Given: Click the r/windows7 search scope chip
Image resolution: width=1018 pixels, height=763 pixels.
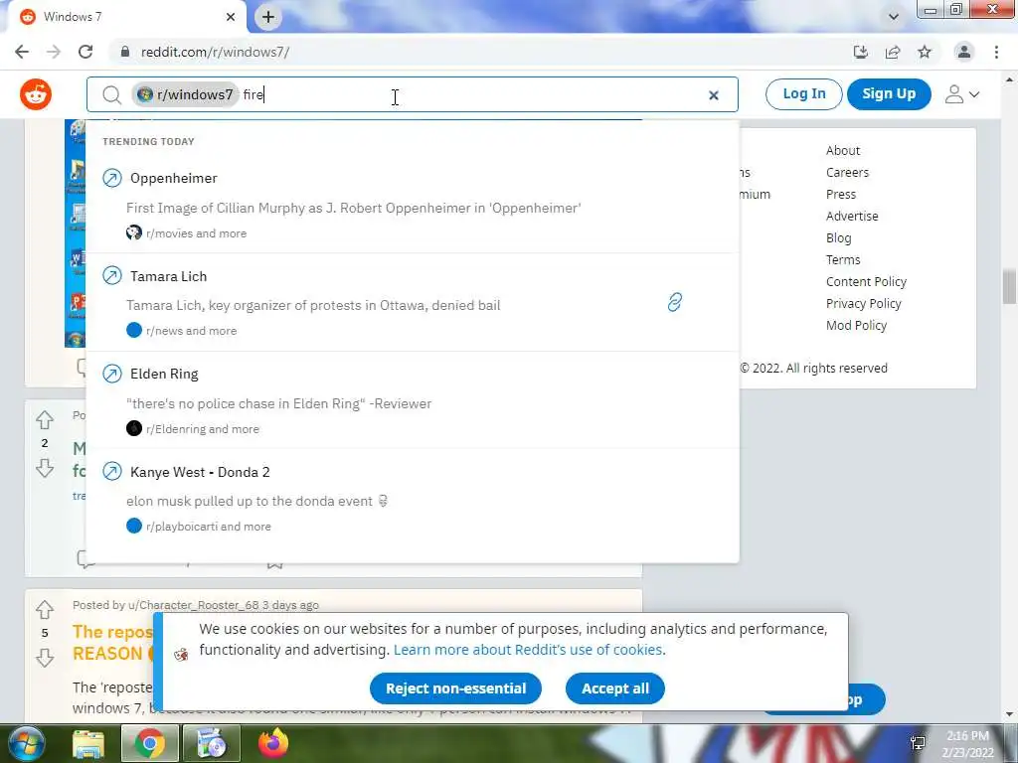Looking at the screenshot, I should pos(185,94).
